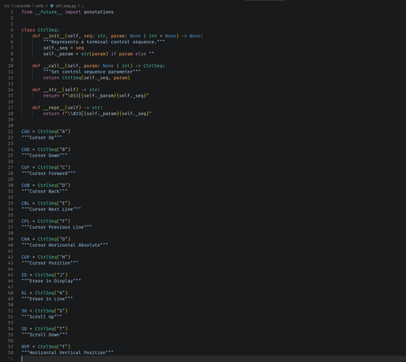The height and width of the screenshot is (362, 406).
Task: Click the 'Cursor Position' docstring
Action: pos(50,263)
